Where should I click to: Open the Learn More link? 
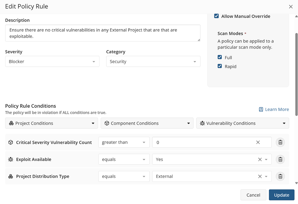pos(277,109)
